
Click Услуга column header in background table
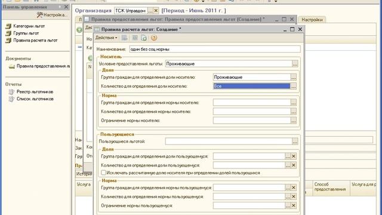[84, 185]
